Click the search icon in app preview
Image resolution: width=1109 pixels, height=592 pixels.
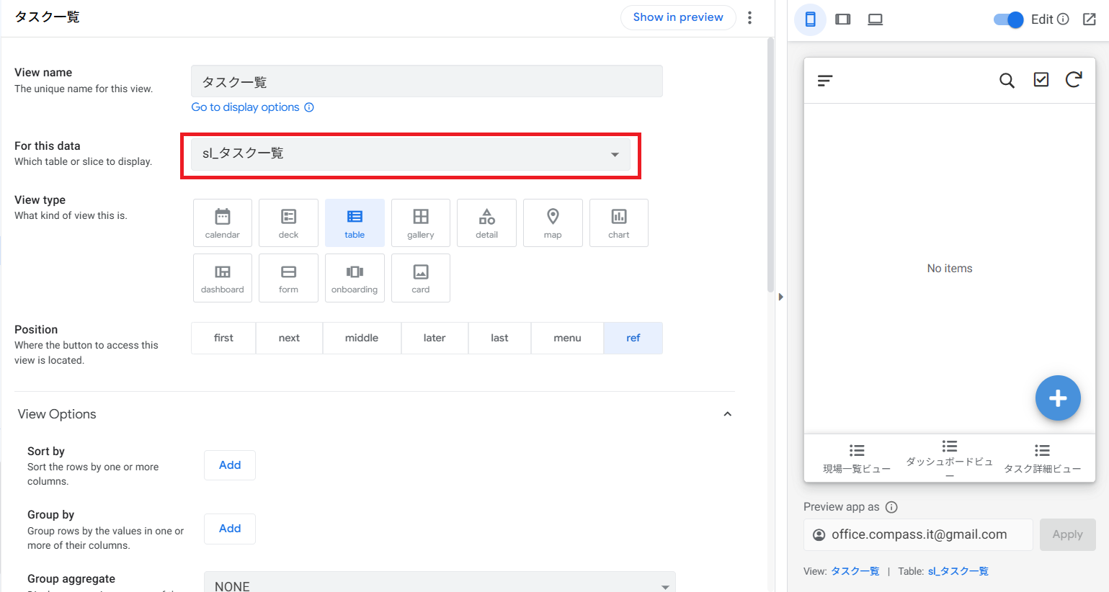tap(1007, 81)
